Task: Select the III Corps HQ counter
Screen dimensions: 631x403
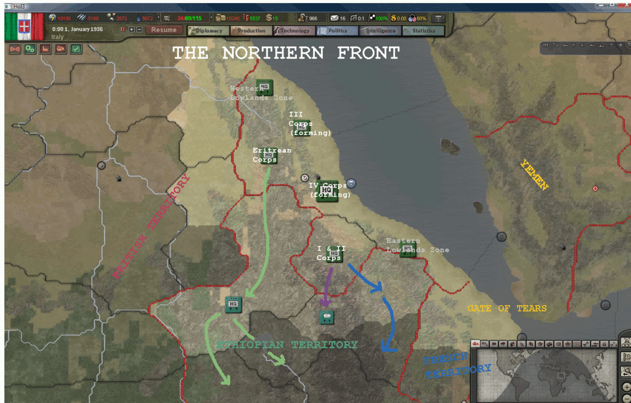Action: pos(301,128)
